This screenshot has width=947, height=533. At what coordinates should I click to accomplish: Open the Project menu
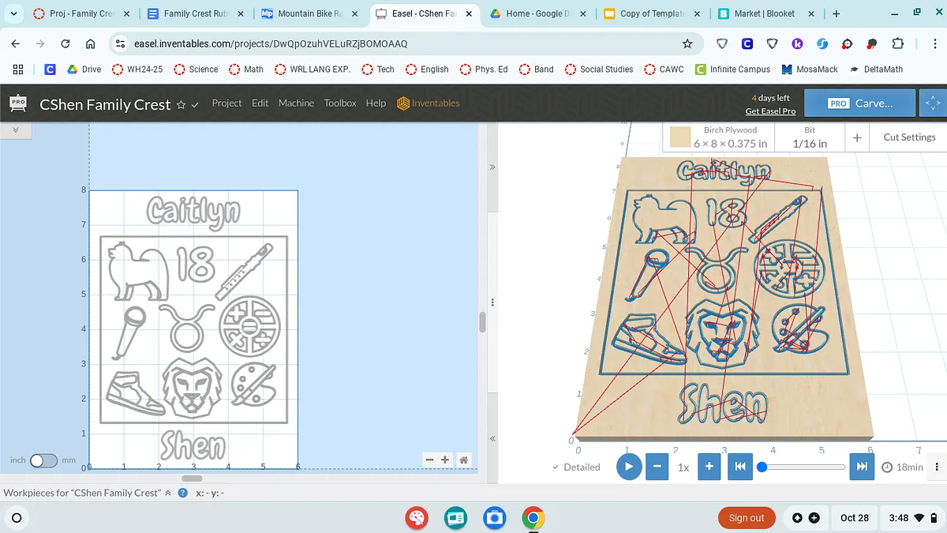pos(226,103)
